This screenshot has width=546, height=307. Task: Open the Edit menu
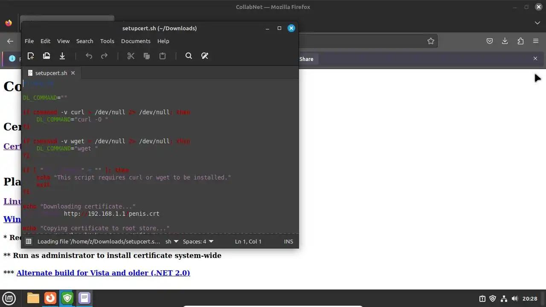pos(45,41)
